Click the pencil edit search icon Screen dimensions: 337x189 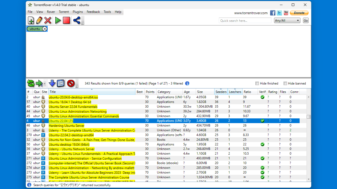pos(39,20)
